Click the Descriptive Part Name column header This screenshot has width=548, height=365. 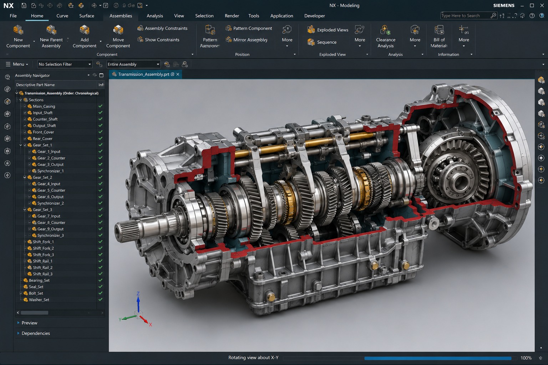coord(56,85)
